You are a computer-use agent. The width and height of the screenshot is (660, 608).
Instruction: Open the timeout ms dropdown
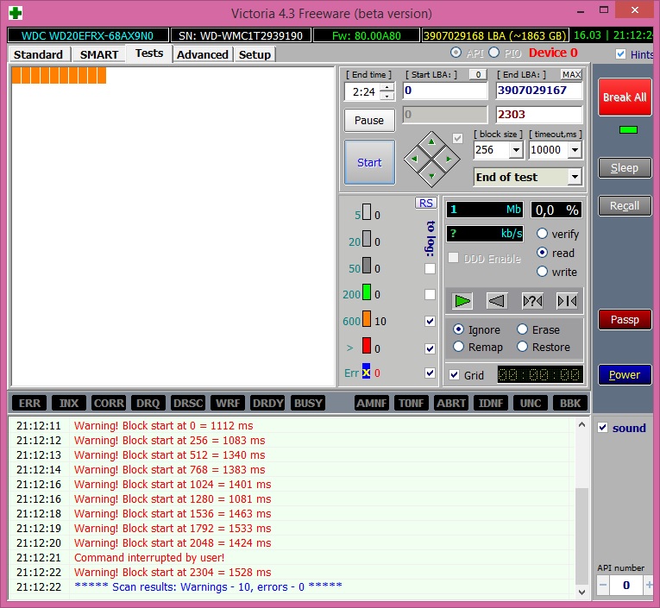575,150
